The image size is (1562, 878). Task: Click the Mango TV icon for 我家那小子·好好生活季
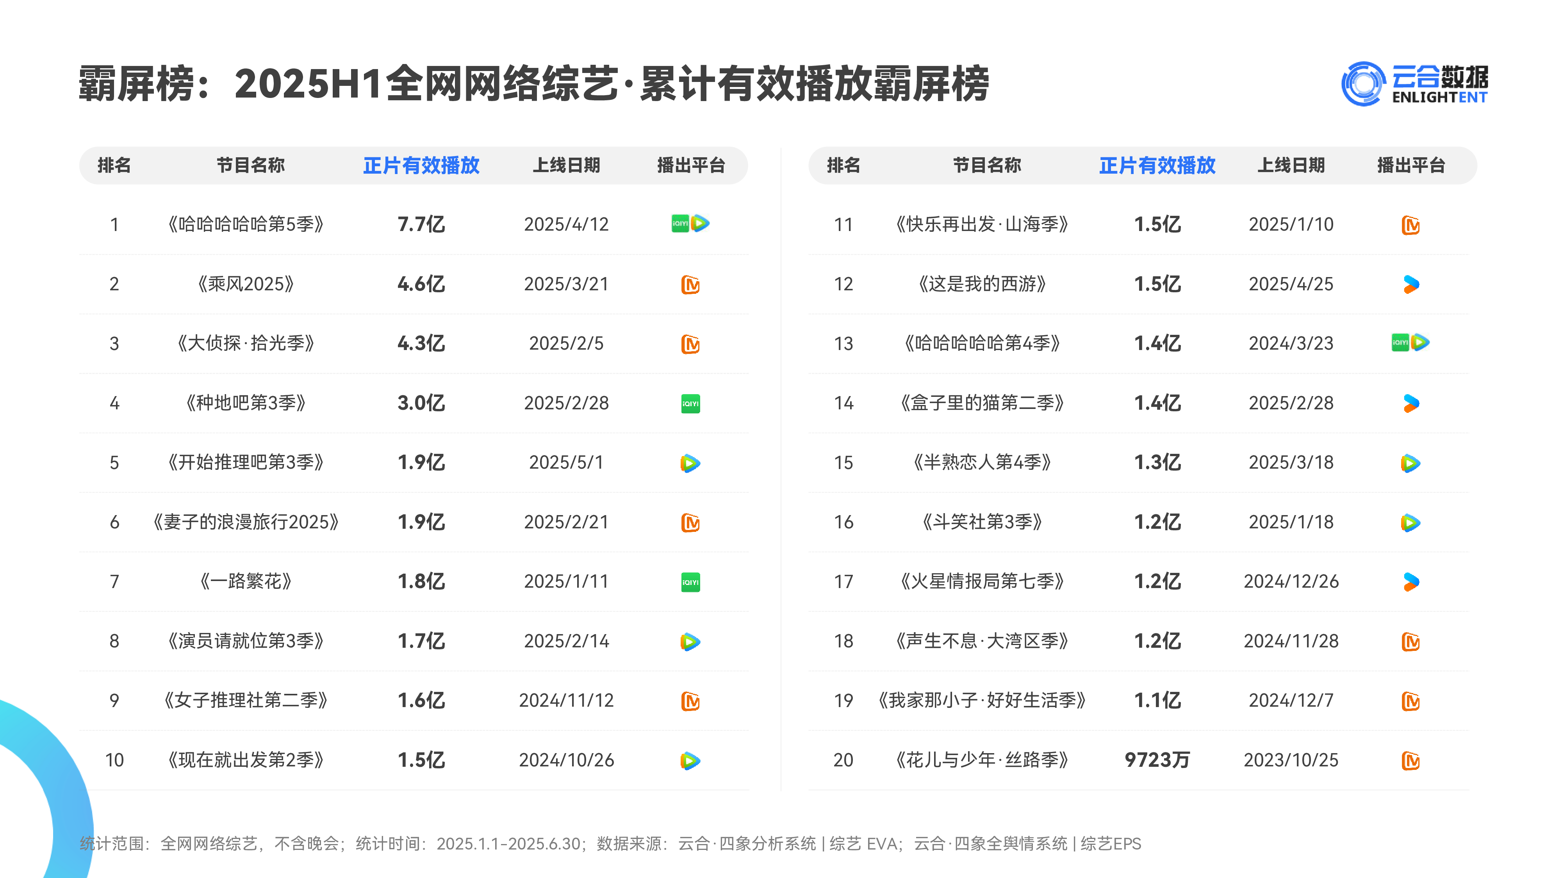click(1410, 701)
